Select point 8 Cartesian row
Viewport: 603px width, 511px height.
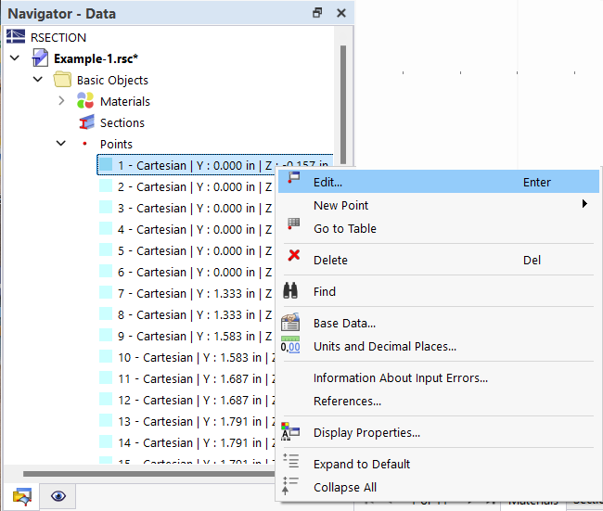(186, 314)
